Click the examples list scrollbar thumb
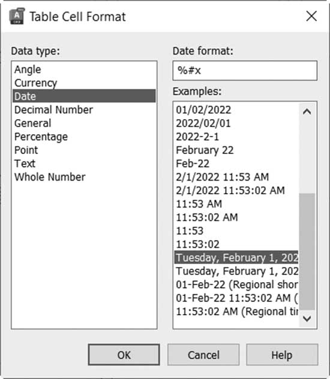 [307, 251]
